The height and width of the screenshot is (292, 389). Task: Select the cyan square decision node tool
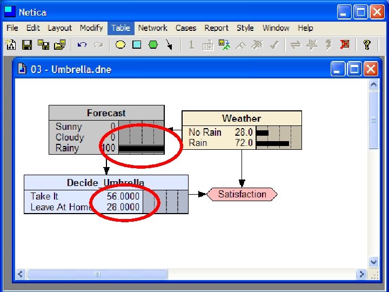coord(137,45)
